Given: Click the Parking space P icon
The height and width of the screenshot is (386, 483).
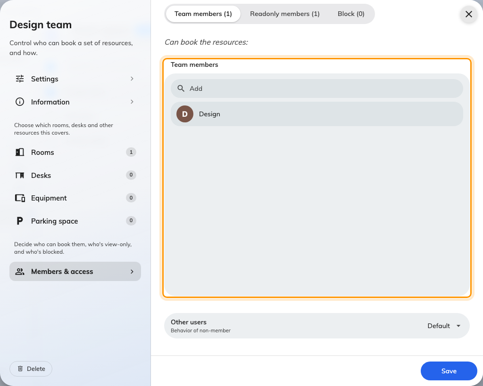Looking at the screenshot, I should pyautogui.click(x=20, y=221).
